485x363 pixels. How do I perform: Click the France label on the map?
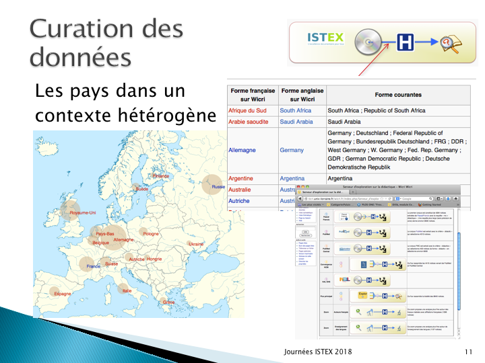click(93, 266)
